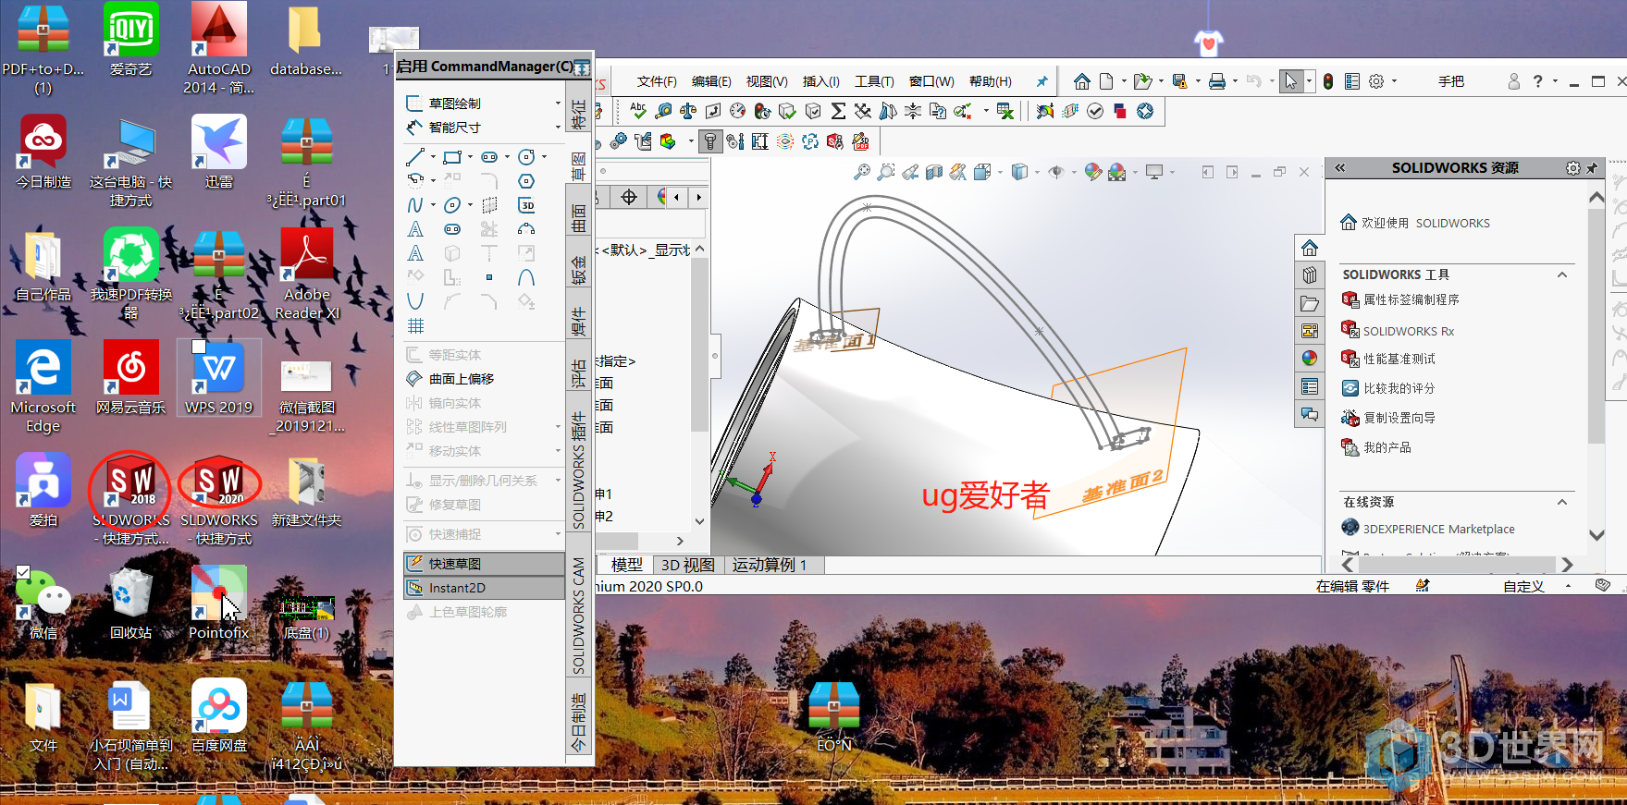This screenshot has width=1627, height=805.
Task: Open the 草图绘制 dropdown arrow
Action: [x=558, y=104]
